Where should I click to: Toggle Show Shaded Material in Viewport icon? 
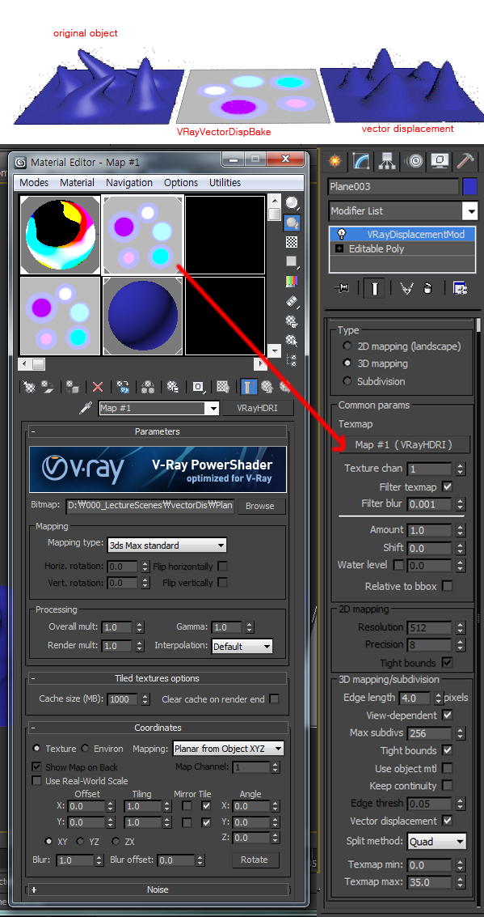[x=222, y=387]
